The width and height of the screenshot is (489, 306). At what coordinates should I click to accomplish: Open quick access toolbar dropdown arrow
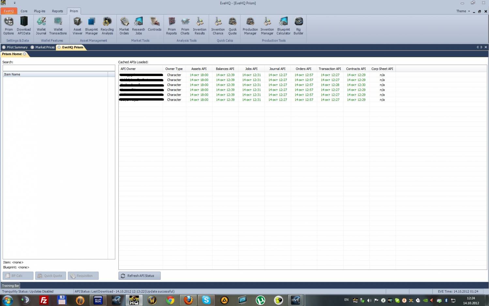point(15,3)
